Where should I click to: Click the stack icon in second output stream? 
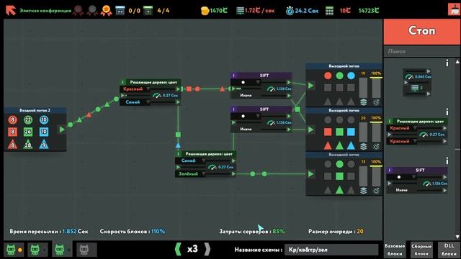363,146
